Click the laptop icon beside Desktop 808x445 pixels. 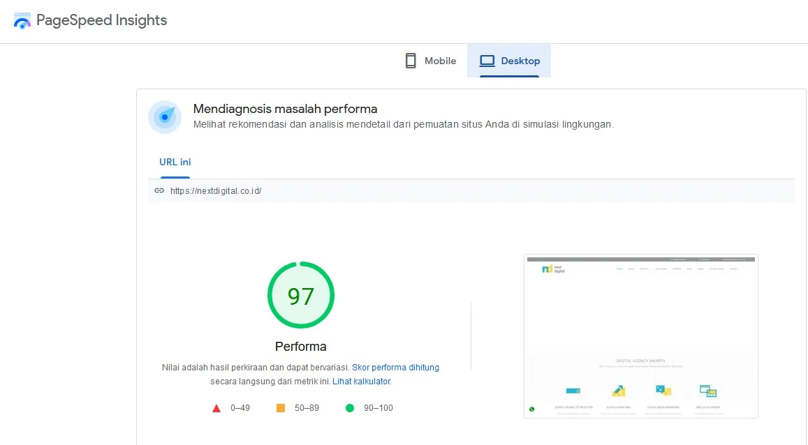(487, 61)
